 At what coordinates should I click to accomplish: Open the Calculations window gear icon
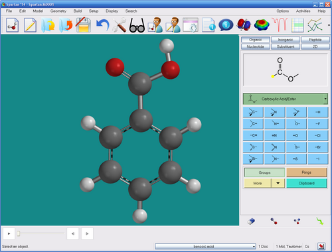click(191, 25)
